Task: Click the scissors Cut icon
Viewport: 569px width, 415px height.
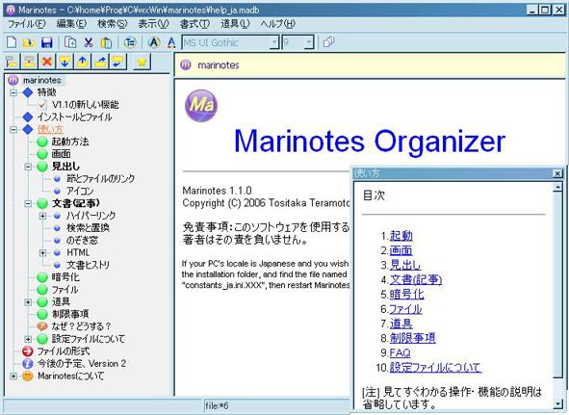Action: click(x=89, y=42)
